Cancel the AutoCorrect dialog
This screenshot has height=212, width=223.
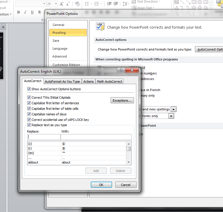pyautogui.click(x=126, y=185)
